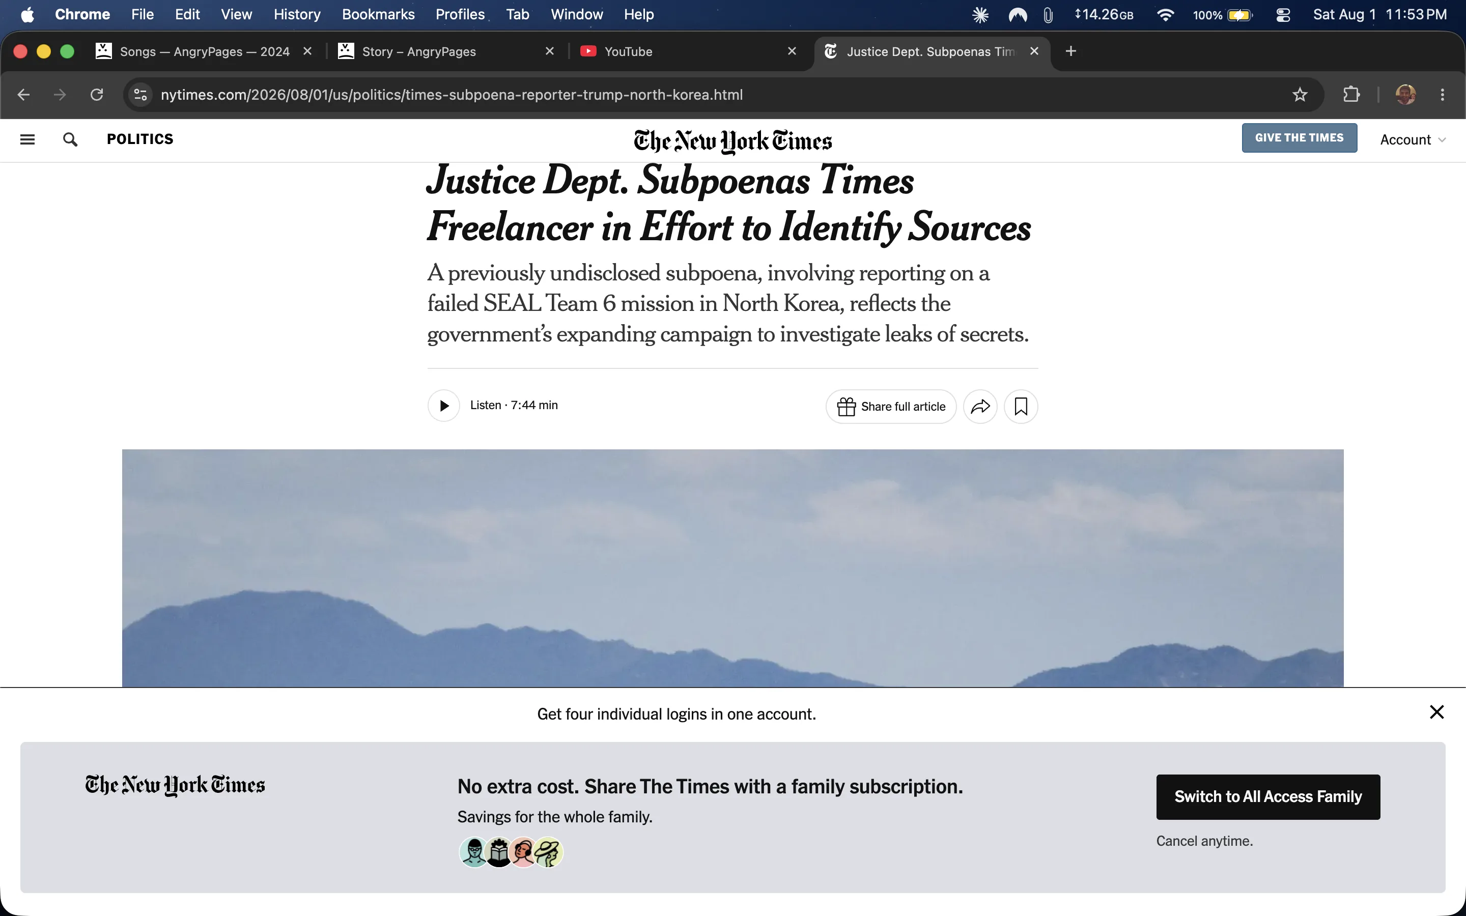The image size is (1466, 916).
Task: Close the Story – AngryPages tab
Action: pyautogui.click(x=549, y=51)
